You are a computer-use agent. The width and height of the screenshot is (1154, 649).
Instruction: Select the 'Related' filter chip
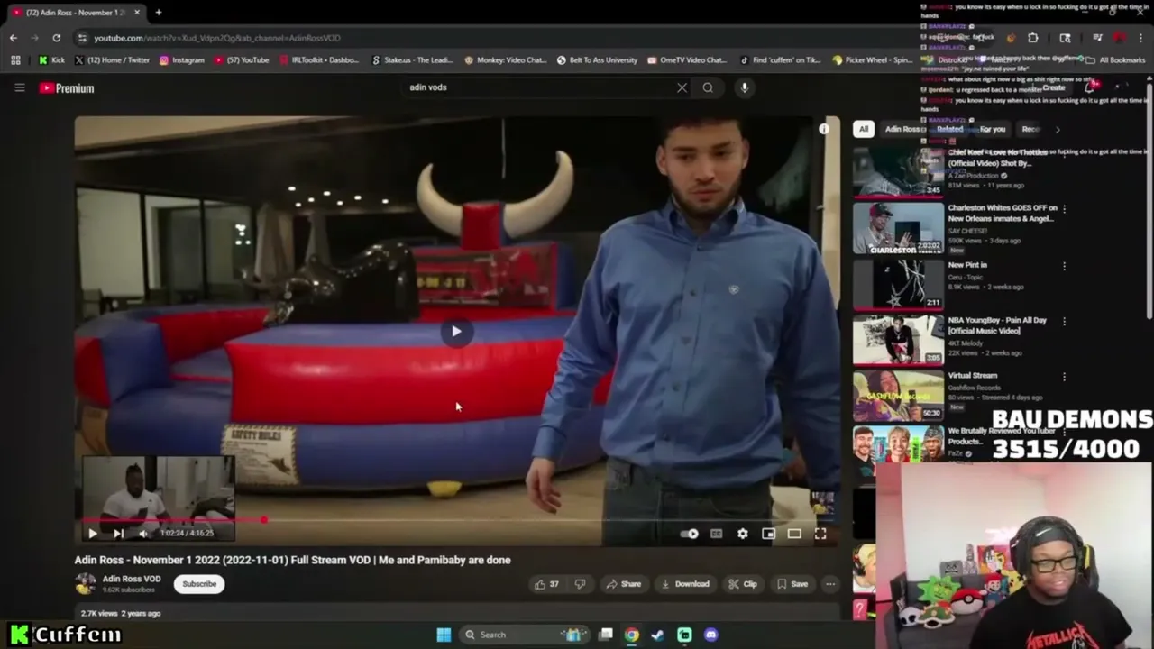949,129
